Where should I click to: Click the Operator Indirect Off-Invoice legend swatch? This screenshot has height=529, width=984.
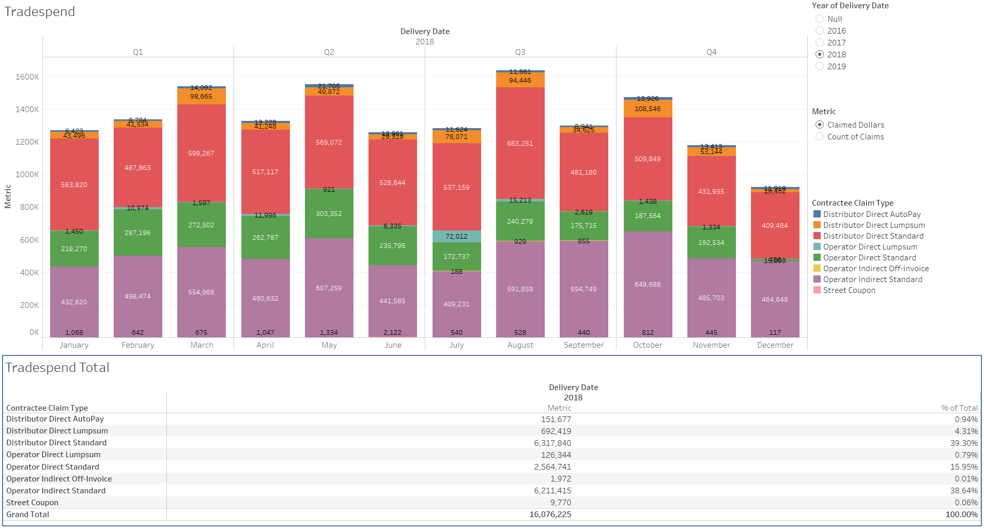[817, 268]
